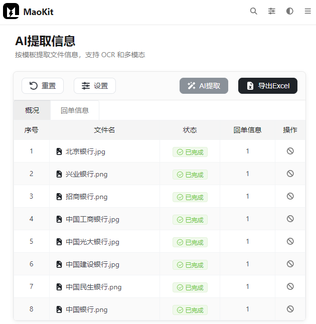Click the 操作 column header
This screenshot has width=316, height=324.
[290, 130]
